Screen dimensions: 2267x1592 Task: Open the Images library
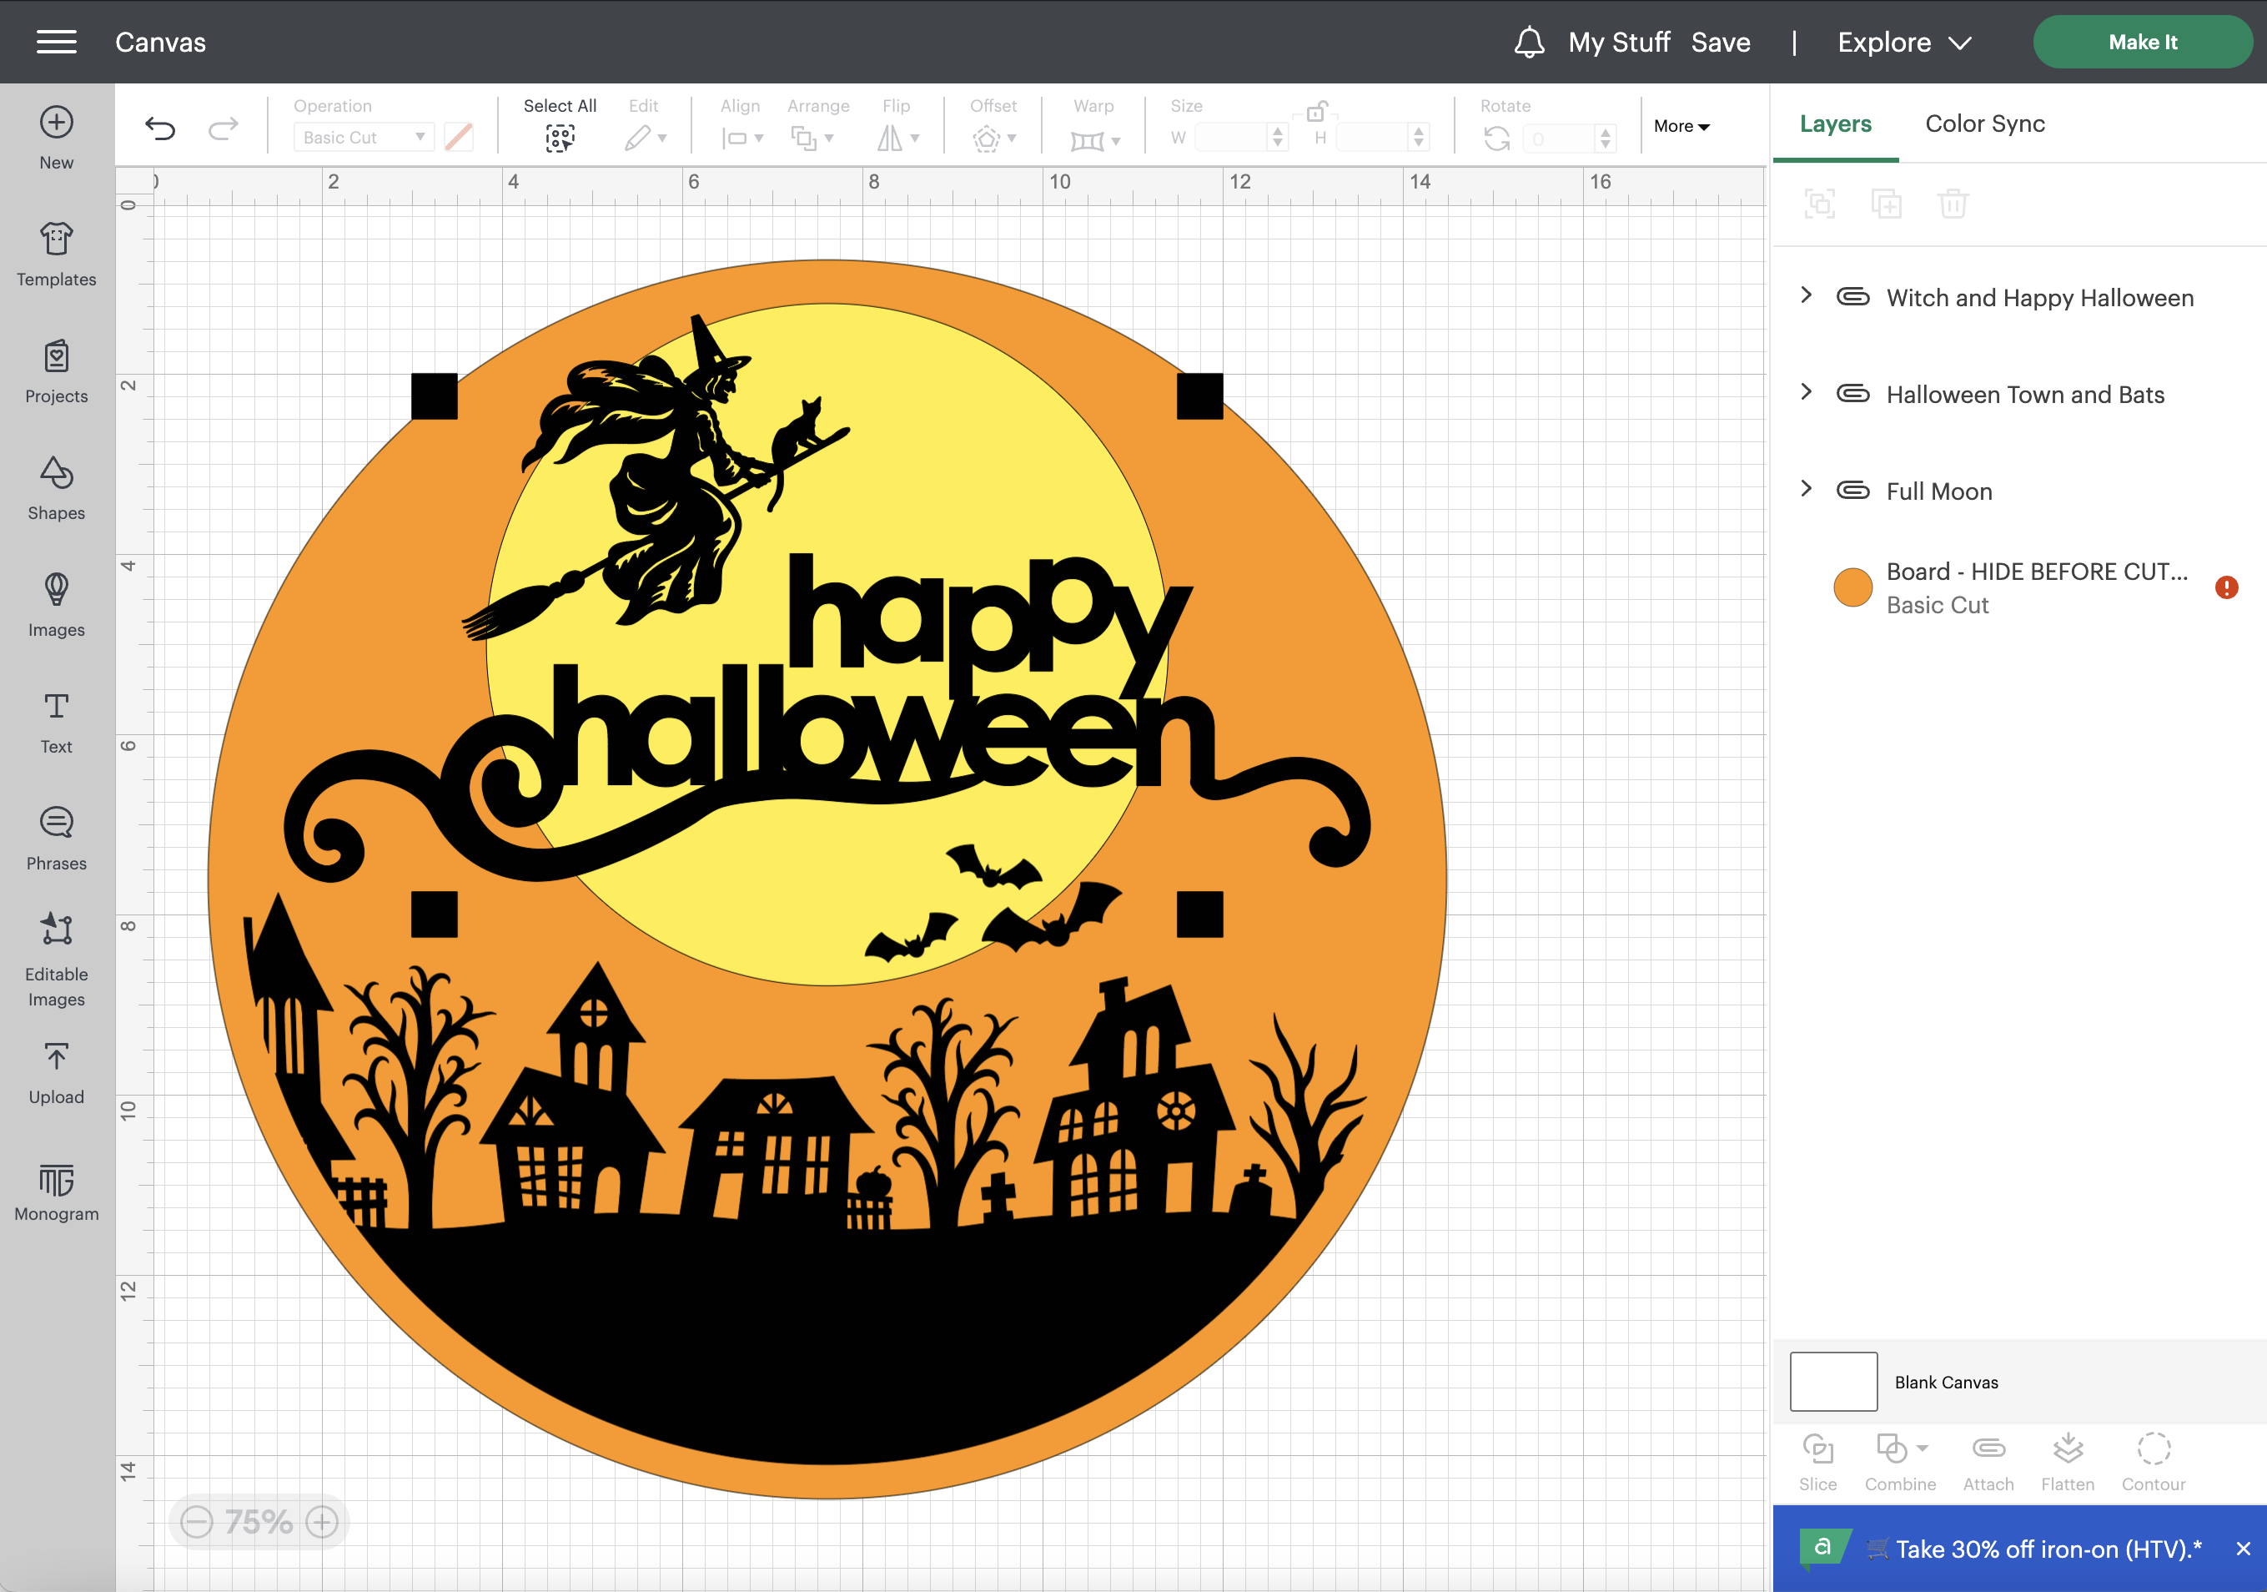(x=56, y=604)
